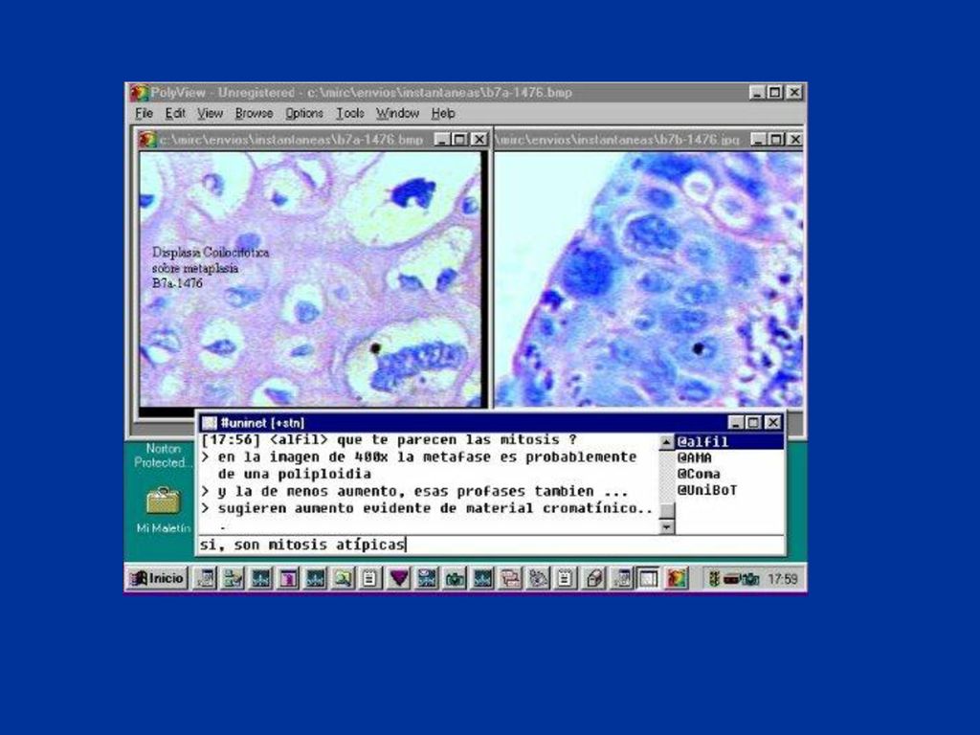Click the PolyView title bar app icon
980x735 pixels.
pyautogui.click(x=140, y=93)
